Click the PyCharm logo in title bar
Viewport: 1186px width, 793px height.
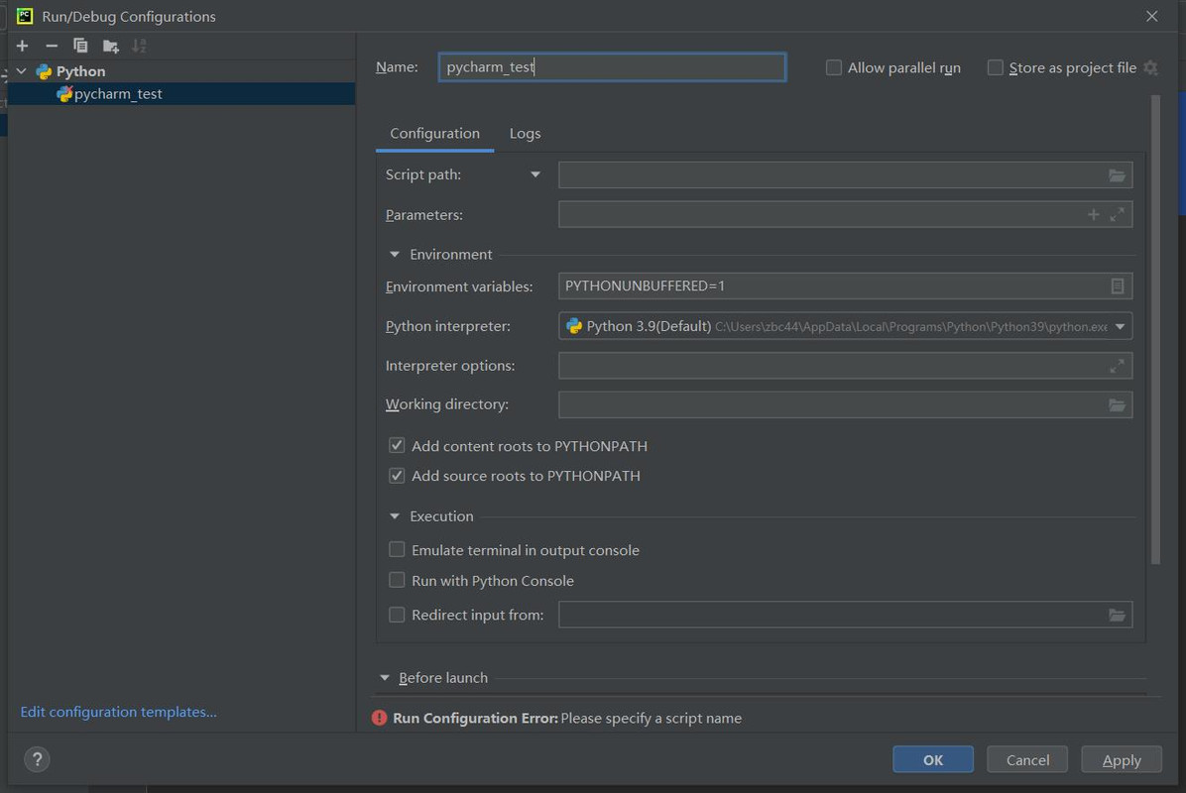click(x=25, y=16)
